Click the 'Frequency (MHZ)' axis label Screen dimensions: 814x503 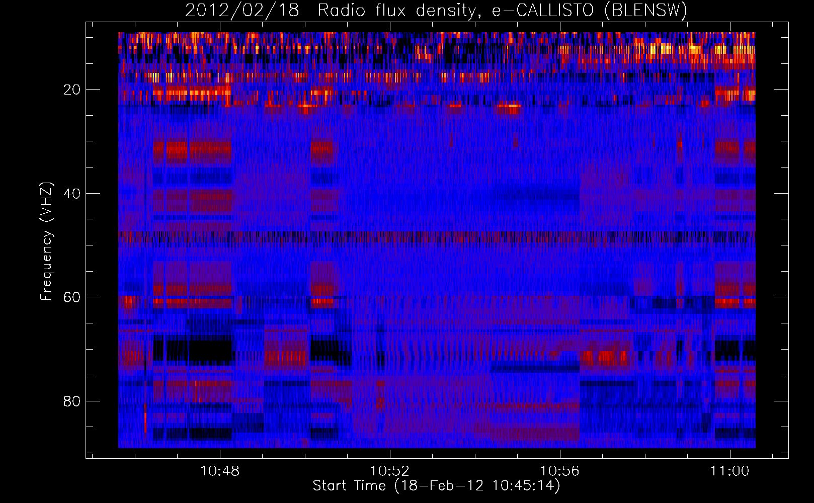click(x=46, y=241)
